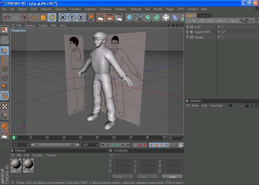Image resolution: width=259 pixels, height=185 pixels.
Task: Open the World coordinate dropdown
Action: 123,176
